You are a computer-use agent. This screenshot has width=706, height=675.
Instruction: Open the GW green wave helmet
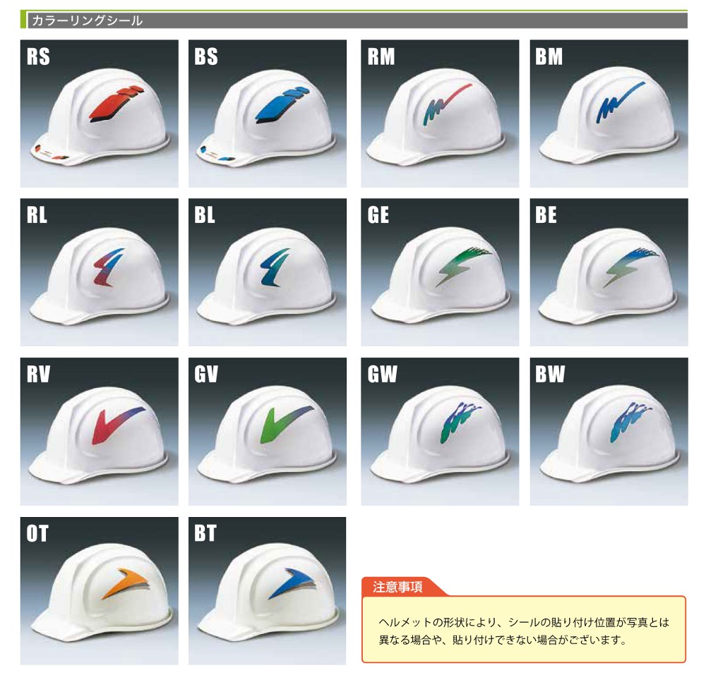tap(440, 431)
